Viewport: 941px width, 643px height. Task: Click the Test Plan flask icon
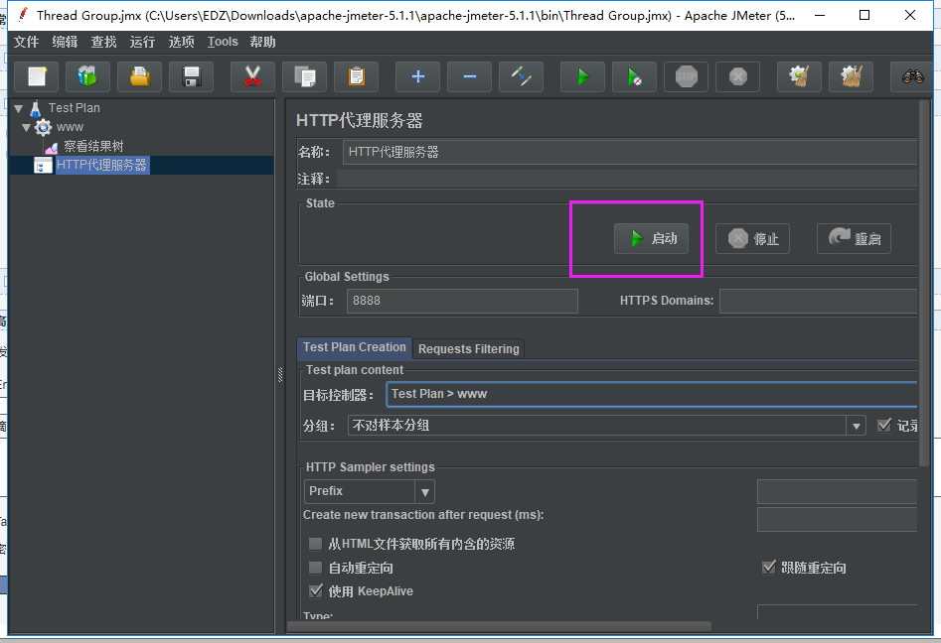36,108
